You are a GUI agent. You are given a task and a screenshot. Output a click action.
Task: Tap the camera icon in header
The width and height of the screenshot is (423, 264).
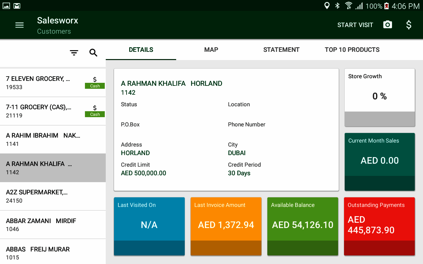[x=387, y=25]
